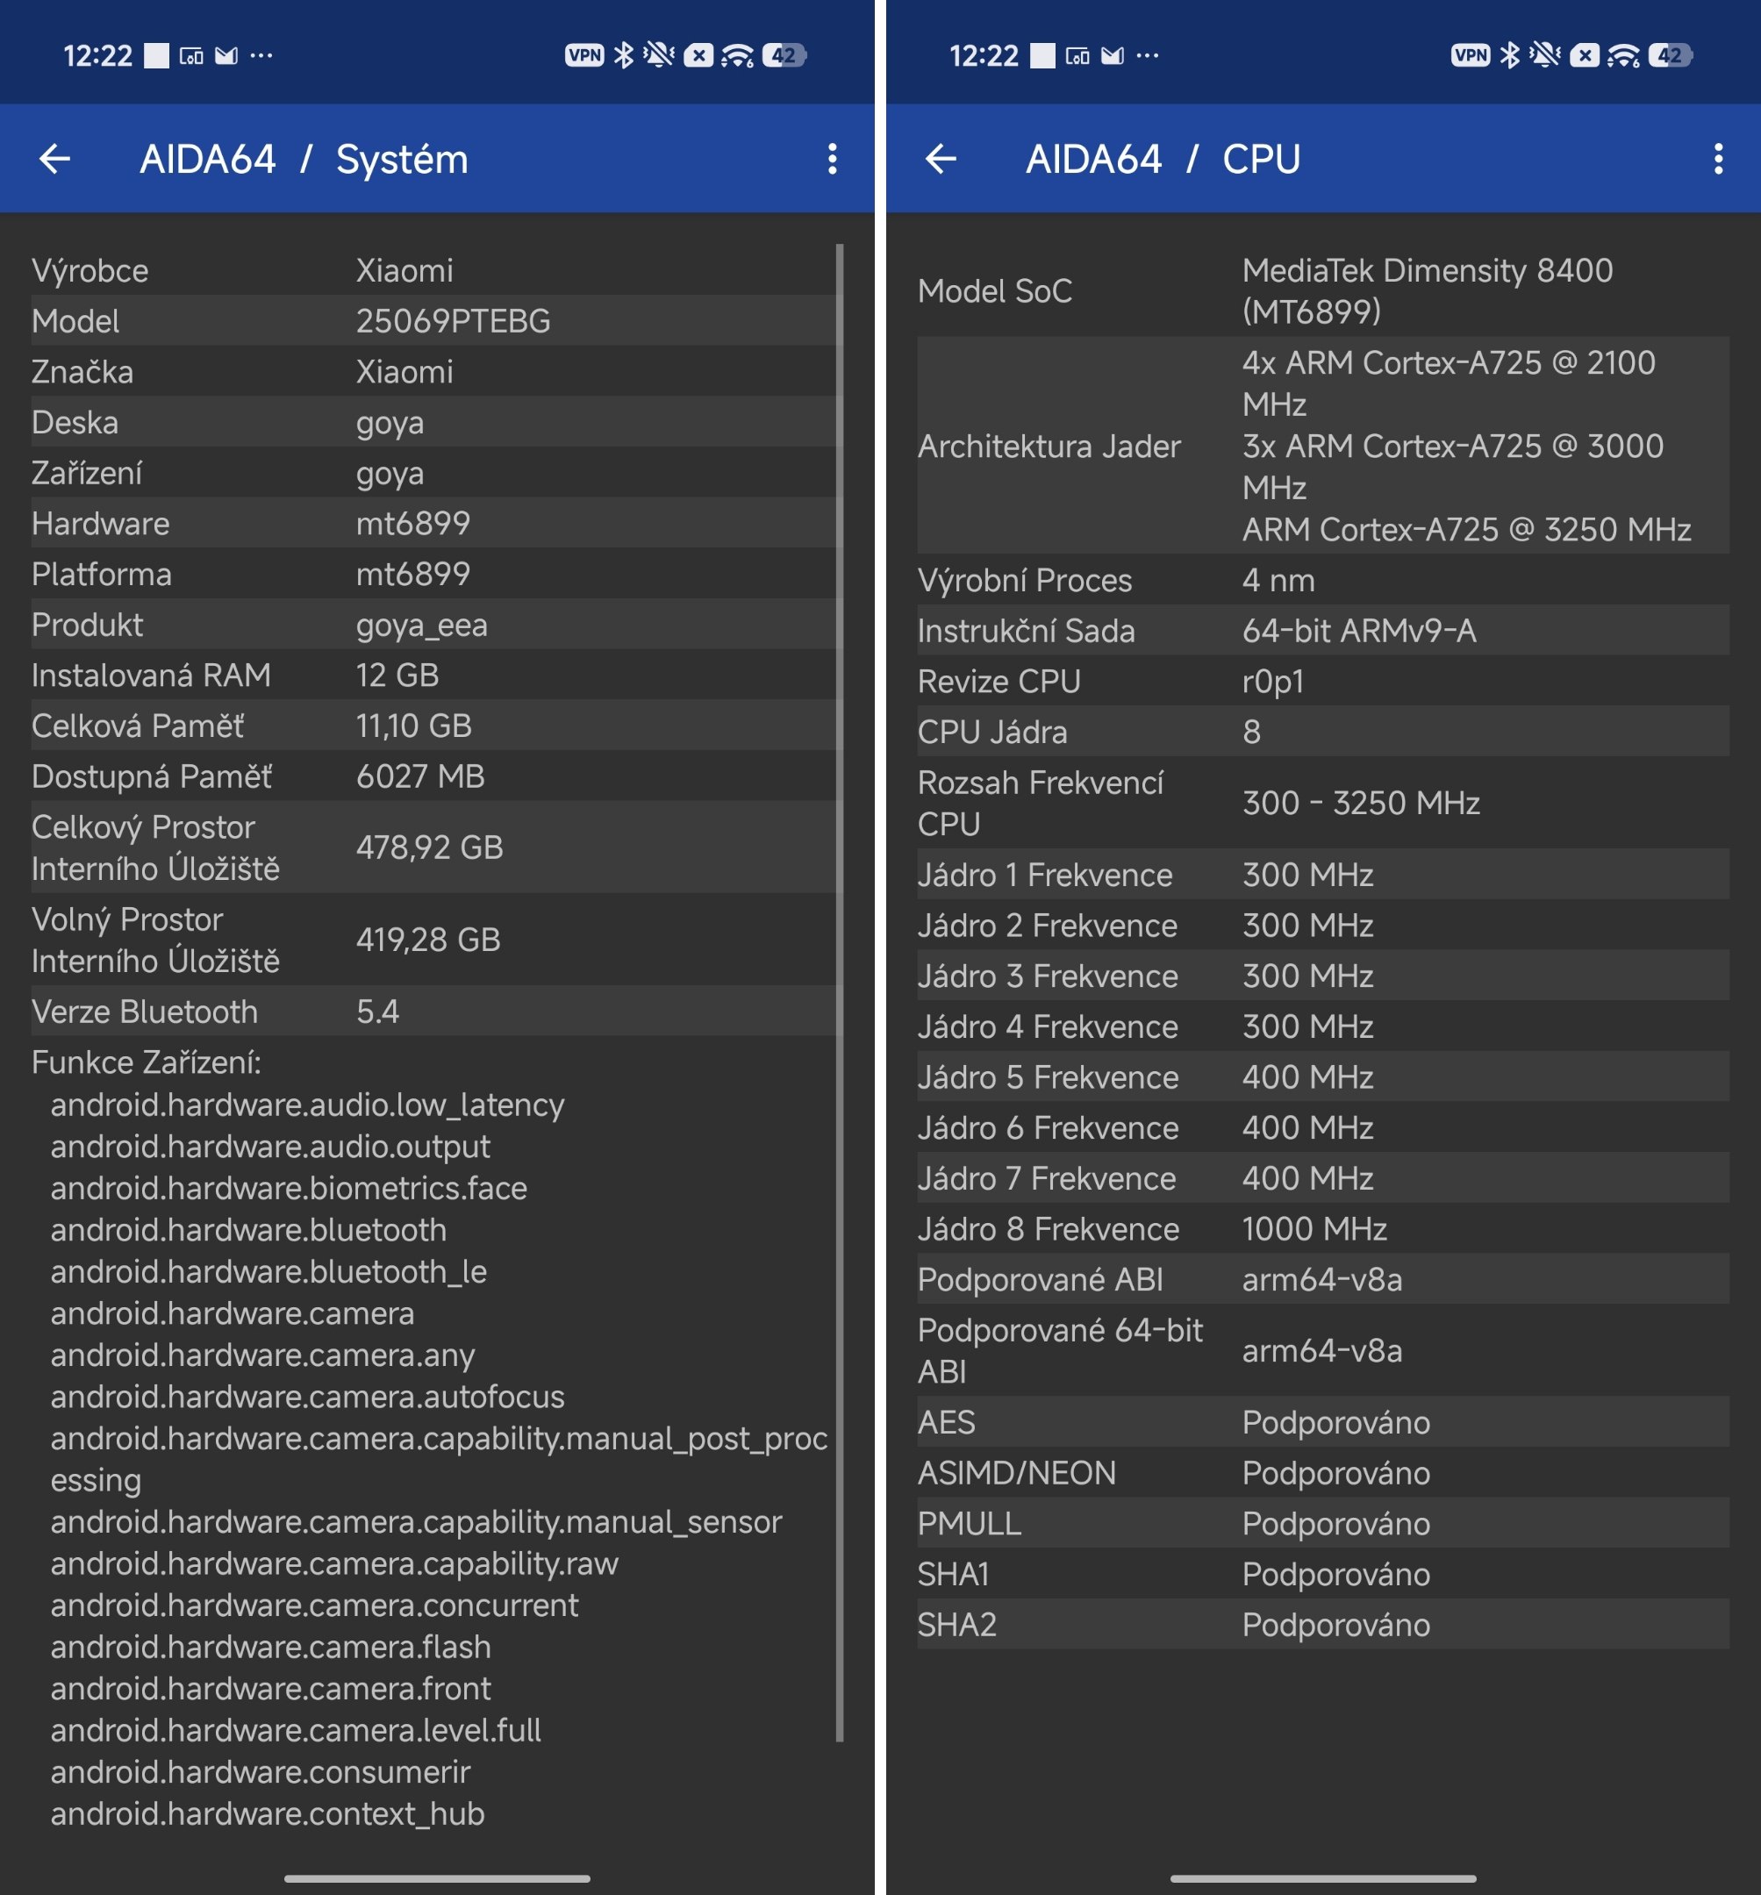1761x1895 pixels.
Task: Tap Wi-Fi signal icon on right status bar
Action: (x=1623, y=56)
